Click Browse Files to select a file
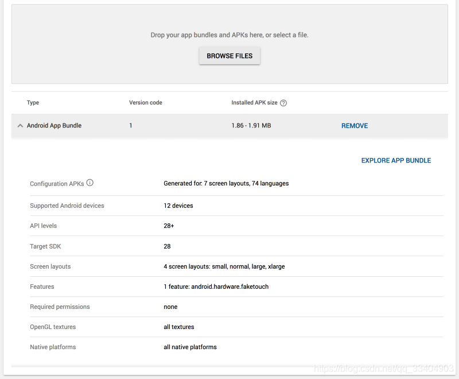This screenshot has width=459, height=379. coord(229,56)
